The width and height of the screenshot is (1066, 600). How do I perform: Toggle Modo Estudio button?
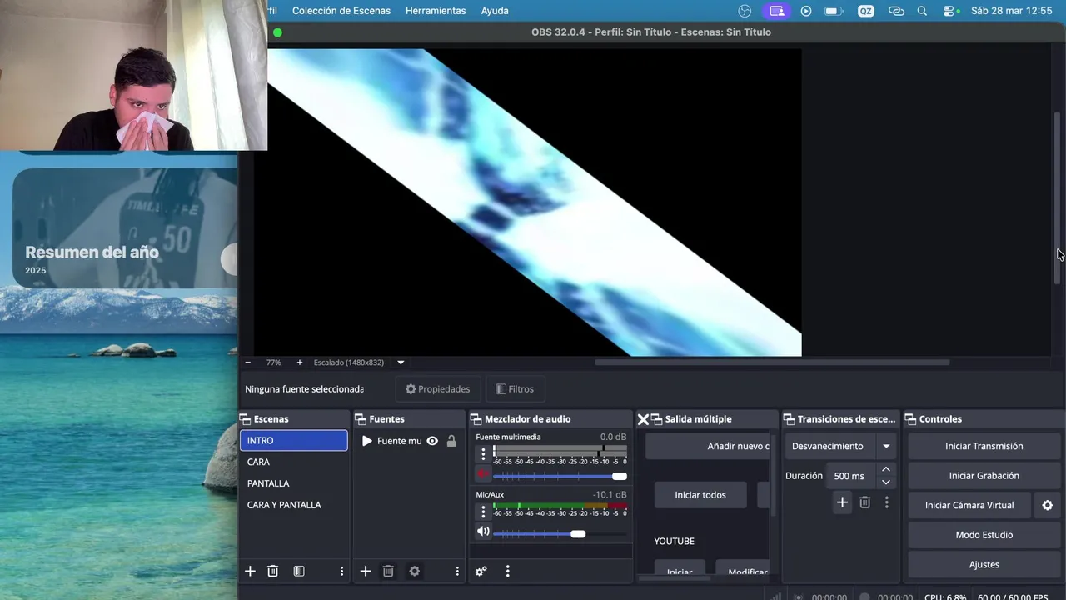click(984, 535)
